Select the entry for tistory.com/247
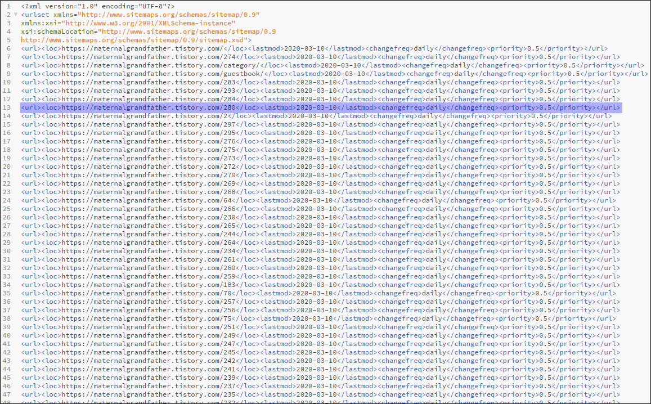The image size is (651, 404). click(321, 344)
